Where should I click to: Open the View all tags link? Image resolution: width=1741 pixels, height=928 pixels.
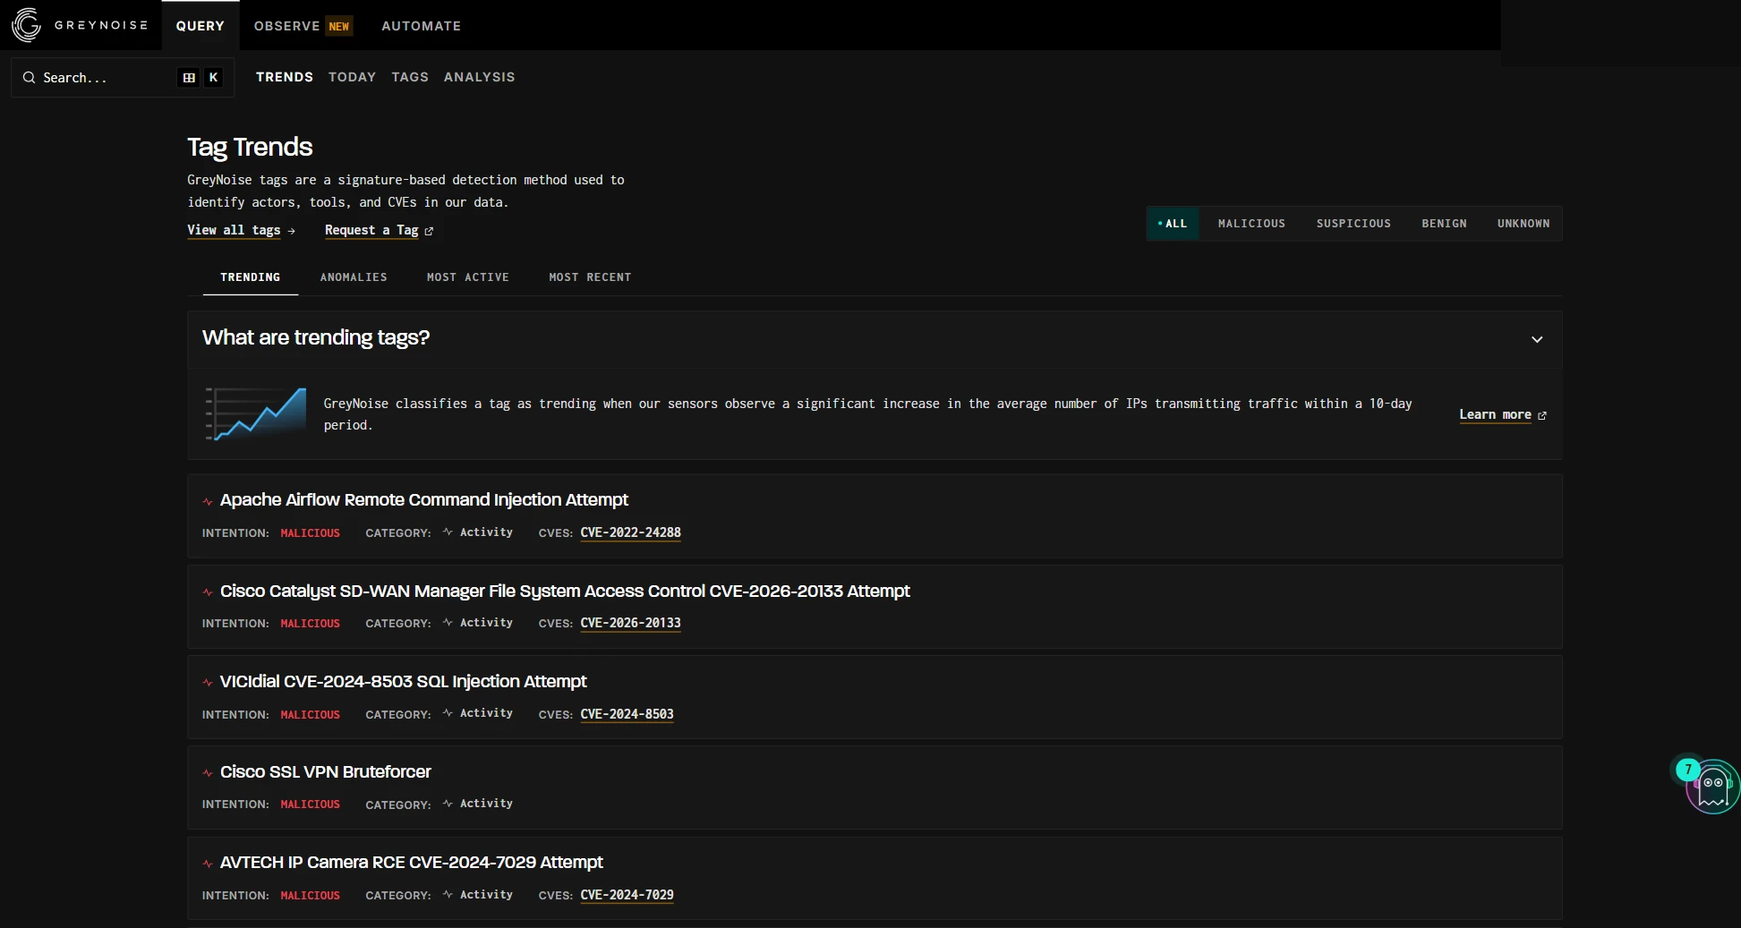[x=234, y=230]
